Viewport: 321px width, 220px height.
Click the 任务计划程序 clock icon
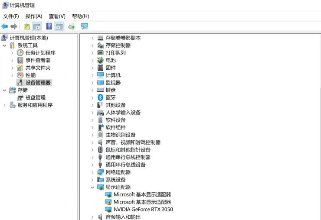tap(20, 53)
